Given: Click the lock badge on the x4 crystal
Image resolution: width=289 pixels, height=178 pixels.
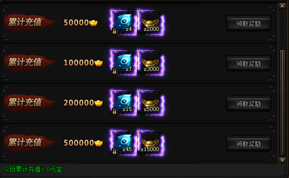Looking at the screenshot, I should [115, 31].
